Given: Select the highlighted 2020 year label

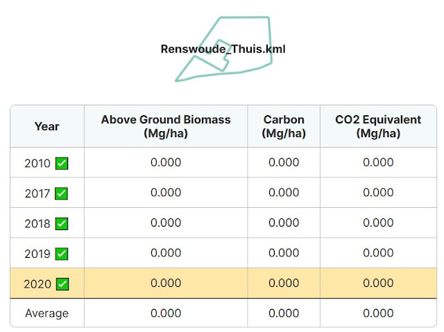Looking at the screenshot, I should coord(37,284).
